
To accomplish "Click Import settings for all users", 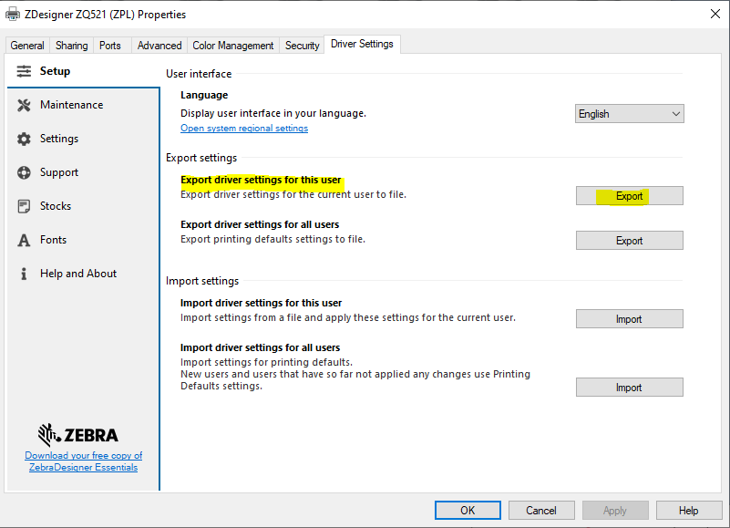I will click(629, 387).
